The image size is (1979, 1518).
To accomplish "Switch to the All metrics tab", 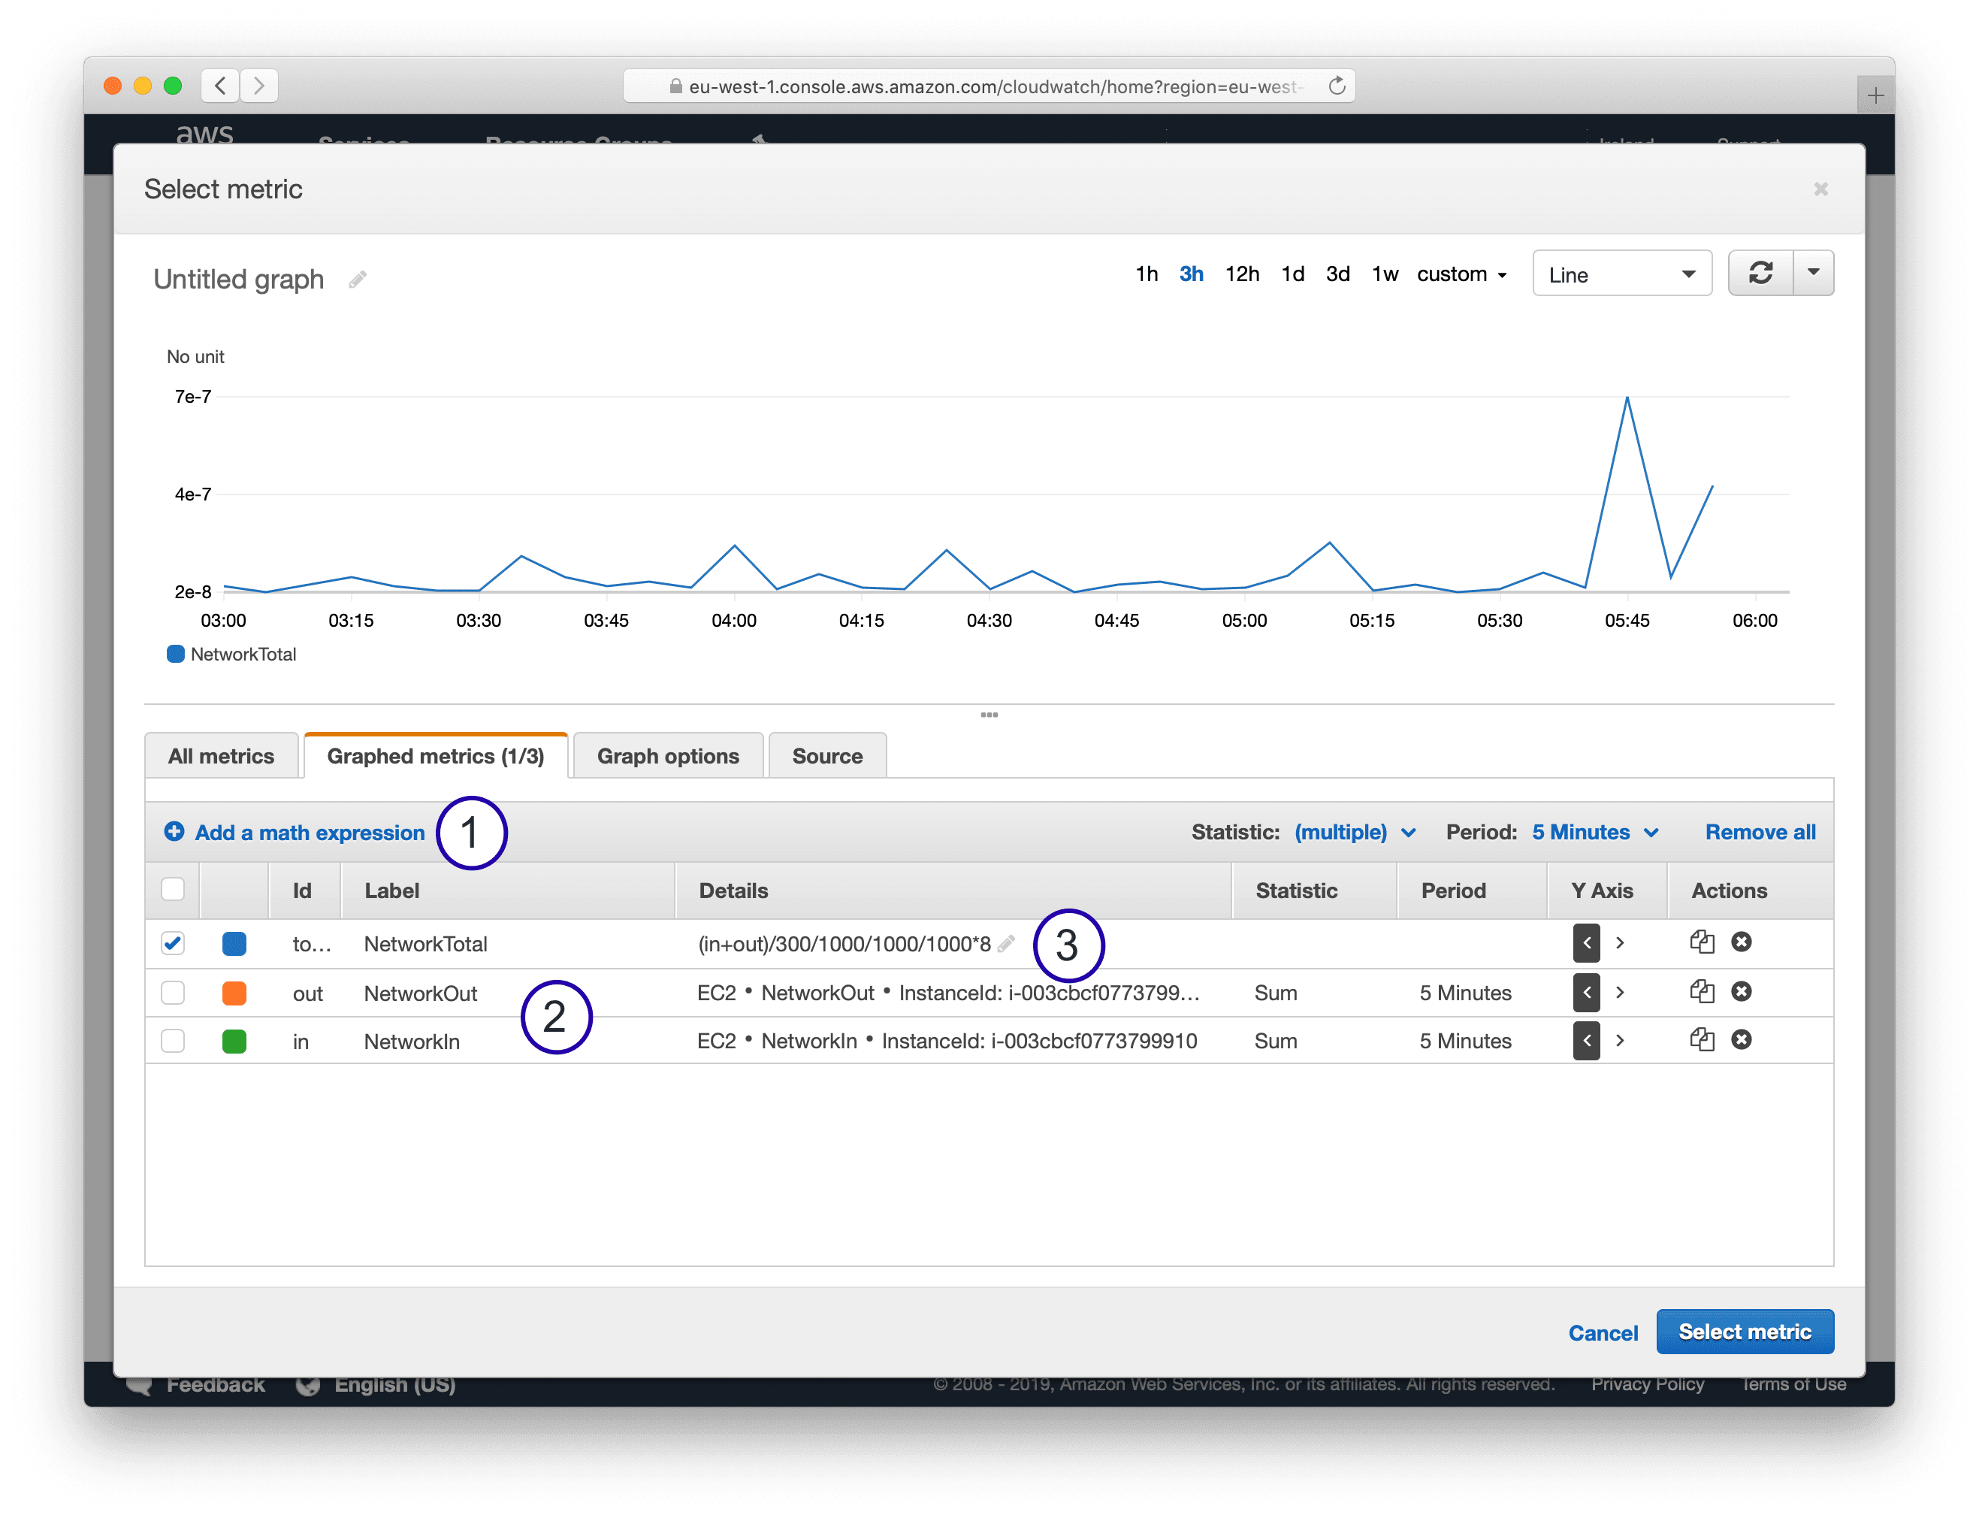I will pos(222,756).
